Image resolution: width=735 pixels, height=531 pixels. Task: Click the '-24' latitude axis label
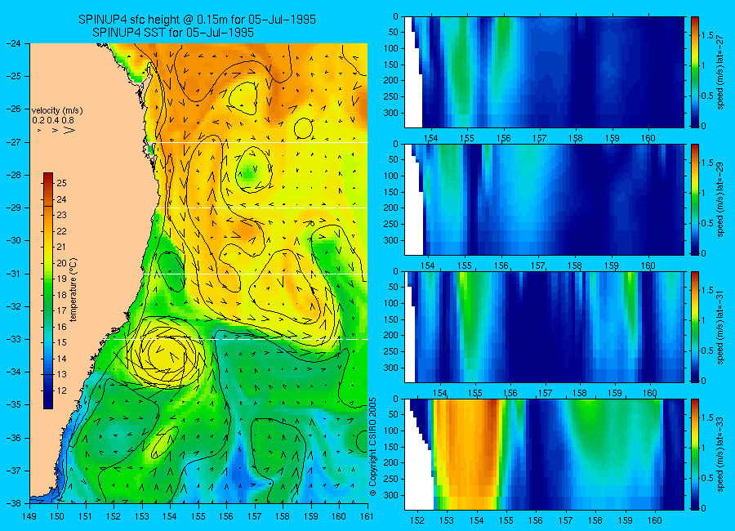pyautogui.click(x=14, y=43)
